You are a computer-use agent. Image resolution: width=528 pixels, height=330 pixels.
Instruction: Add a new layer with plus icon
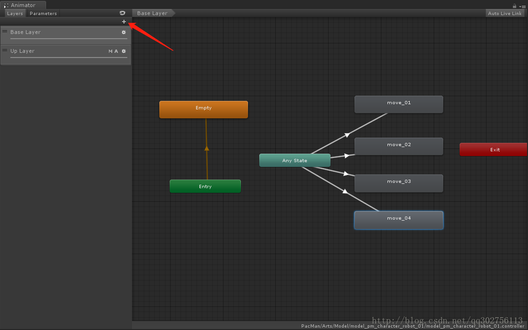tap(124, 22)
